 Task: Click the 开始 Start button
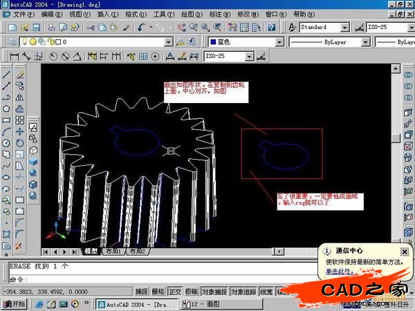[x=14, y=303]
